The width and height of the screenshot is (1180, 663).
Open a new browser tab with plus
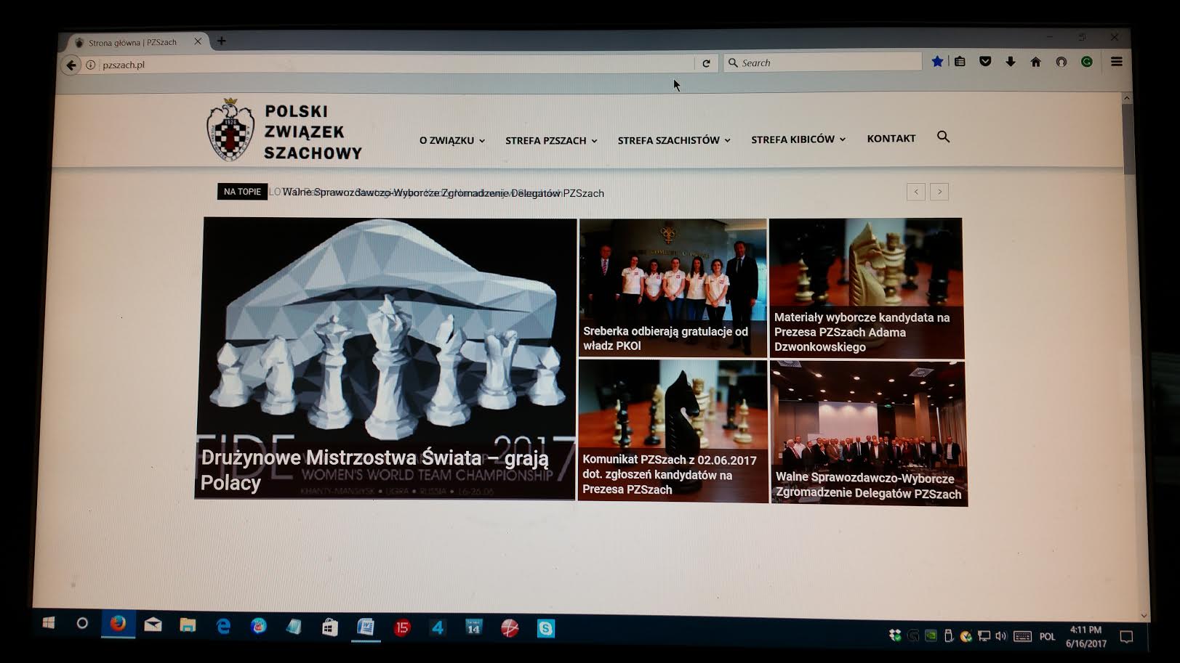(222, 41)
